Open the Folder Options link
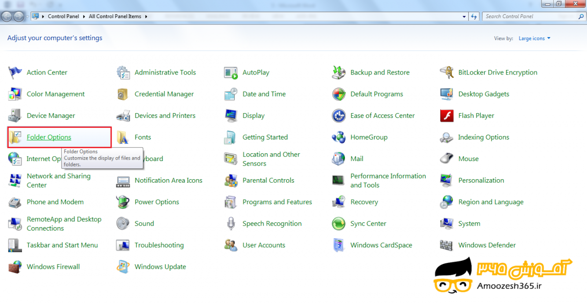 pos(49,138)
